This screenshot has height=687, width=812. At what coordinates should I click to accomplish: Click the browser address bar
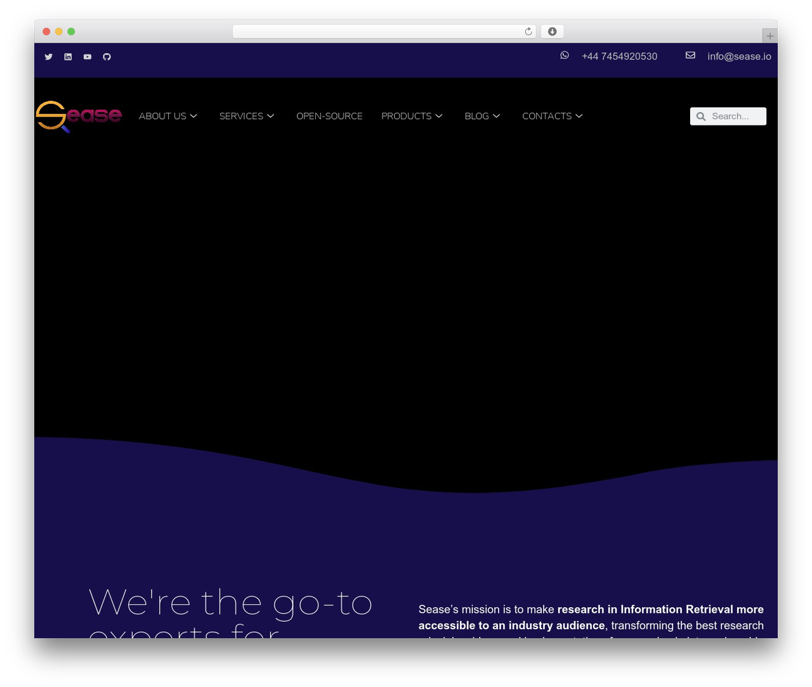tap(384, 32)
